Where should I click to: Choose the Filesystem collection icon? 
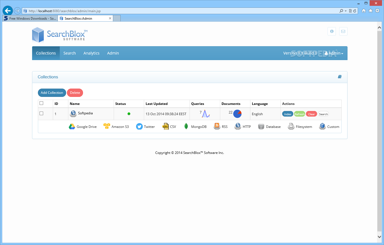coord(291,127)
